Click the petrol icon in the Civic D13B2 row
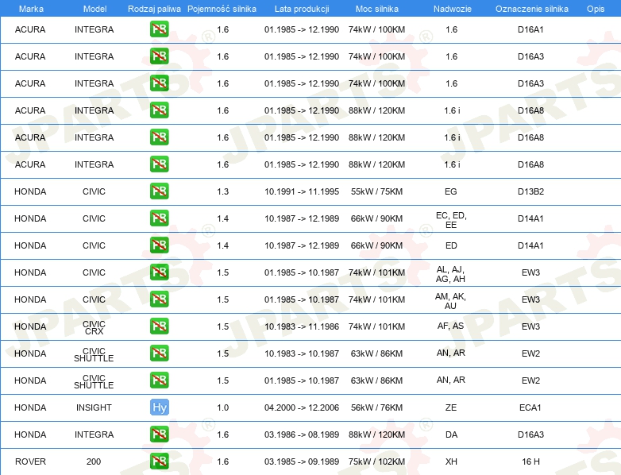The image size is (621, 475). [159, 191]
